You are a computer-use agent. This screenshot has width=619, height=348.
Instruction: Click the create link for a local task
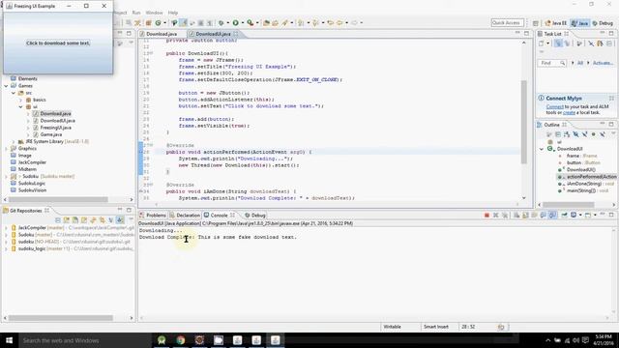point(569,112)
